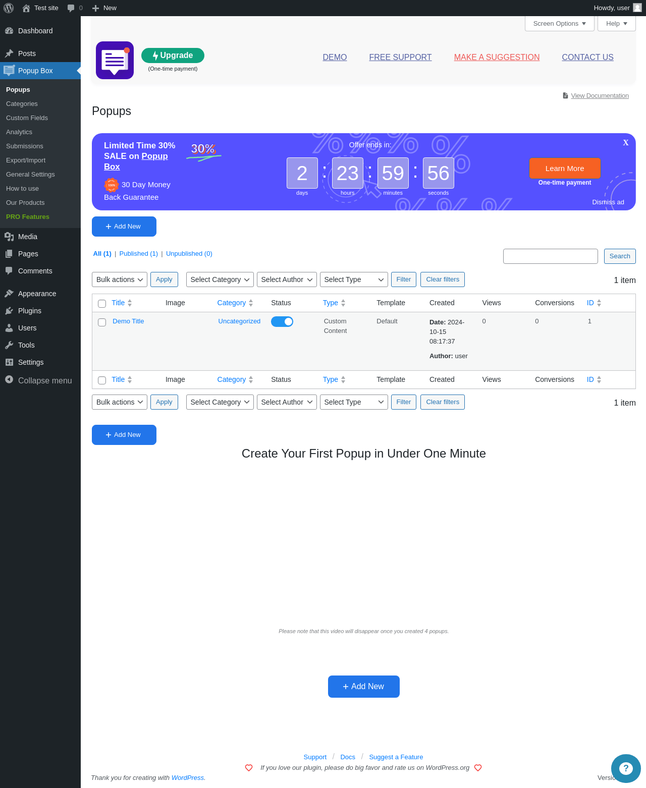This screenshot has height=788, width=646.
Task: Check the Demo Title row checkbox
Action: [102, 322]
